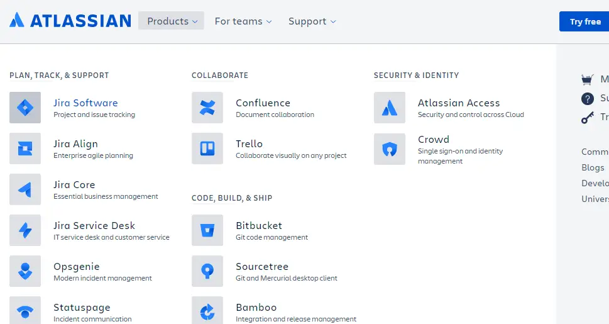Select the Sourcetree title link
Image resolution: width=609 pixels, height=324 pixels.
262,266
